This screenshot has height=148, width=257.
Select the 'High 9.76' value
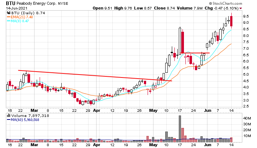click(123, 8)
